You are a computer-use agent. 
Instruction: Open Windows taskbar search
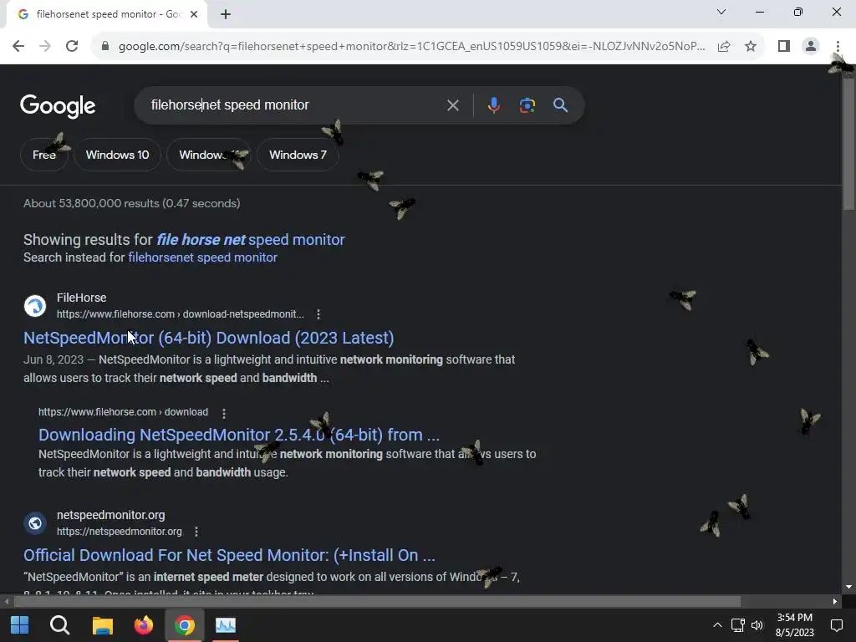(59, 625)
